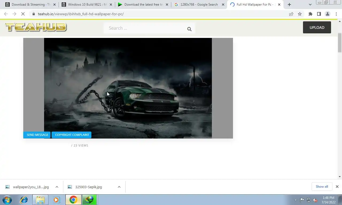Share this page icon in address bar
342x205 pixels.
tap(291, 14)
